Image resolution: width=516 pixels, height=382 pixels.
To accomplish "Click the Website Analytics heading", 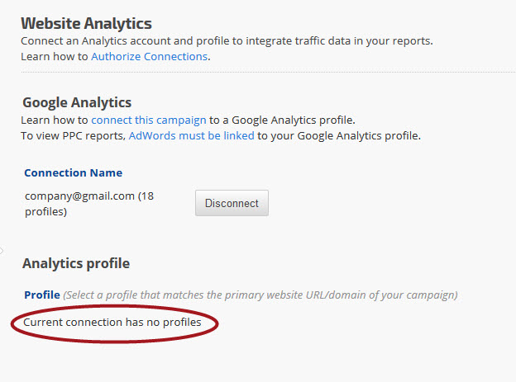I will (x=86, y=23).
